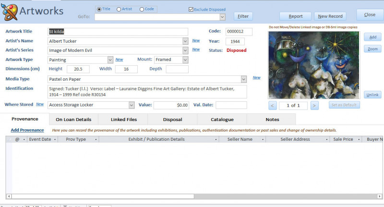Click the Set as Default button

(x=344, y=105)
